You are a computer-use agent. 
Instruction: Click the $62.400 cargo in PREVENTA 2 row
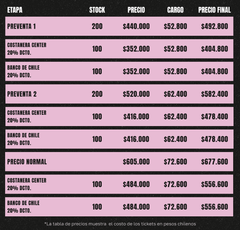175,94
